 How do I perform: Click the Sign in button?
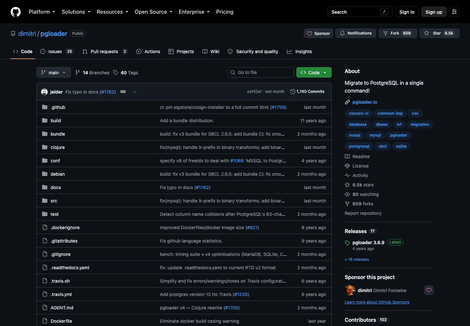[407, 12]
